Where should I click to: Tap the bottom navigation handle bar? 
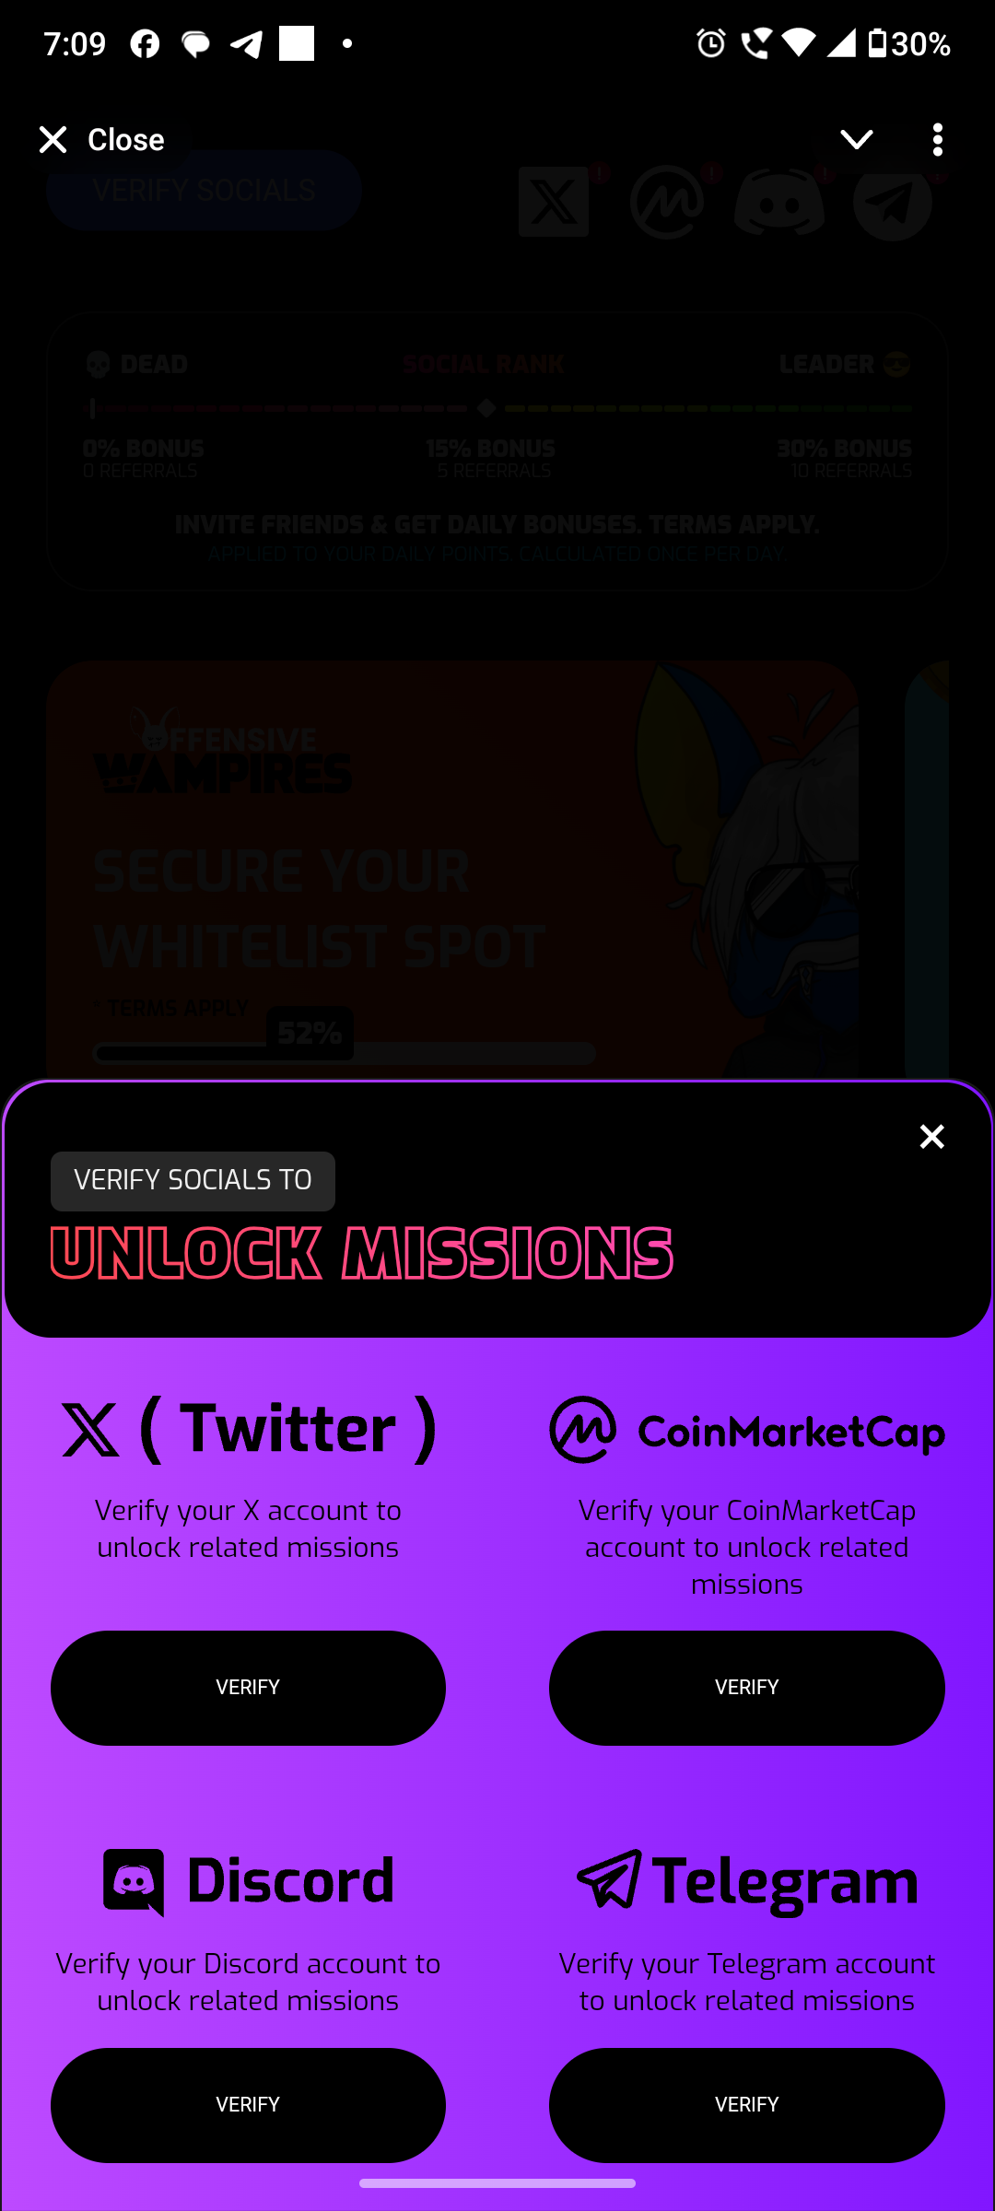click(497, 2183)
